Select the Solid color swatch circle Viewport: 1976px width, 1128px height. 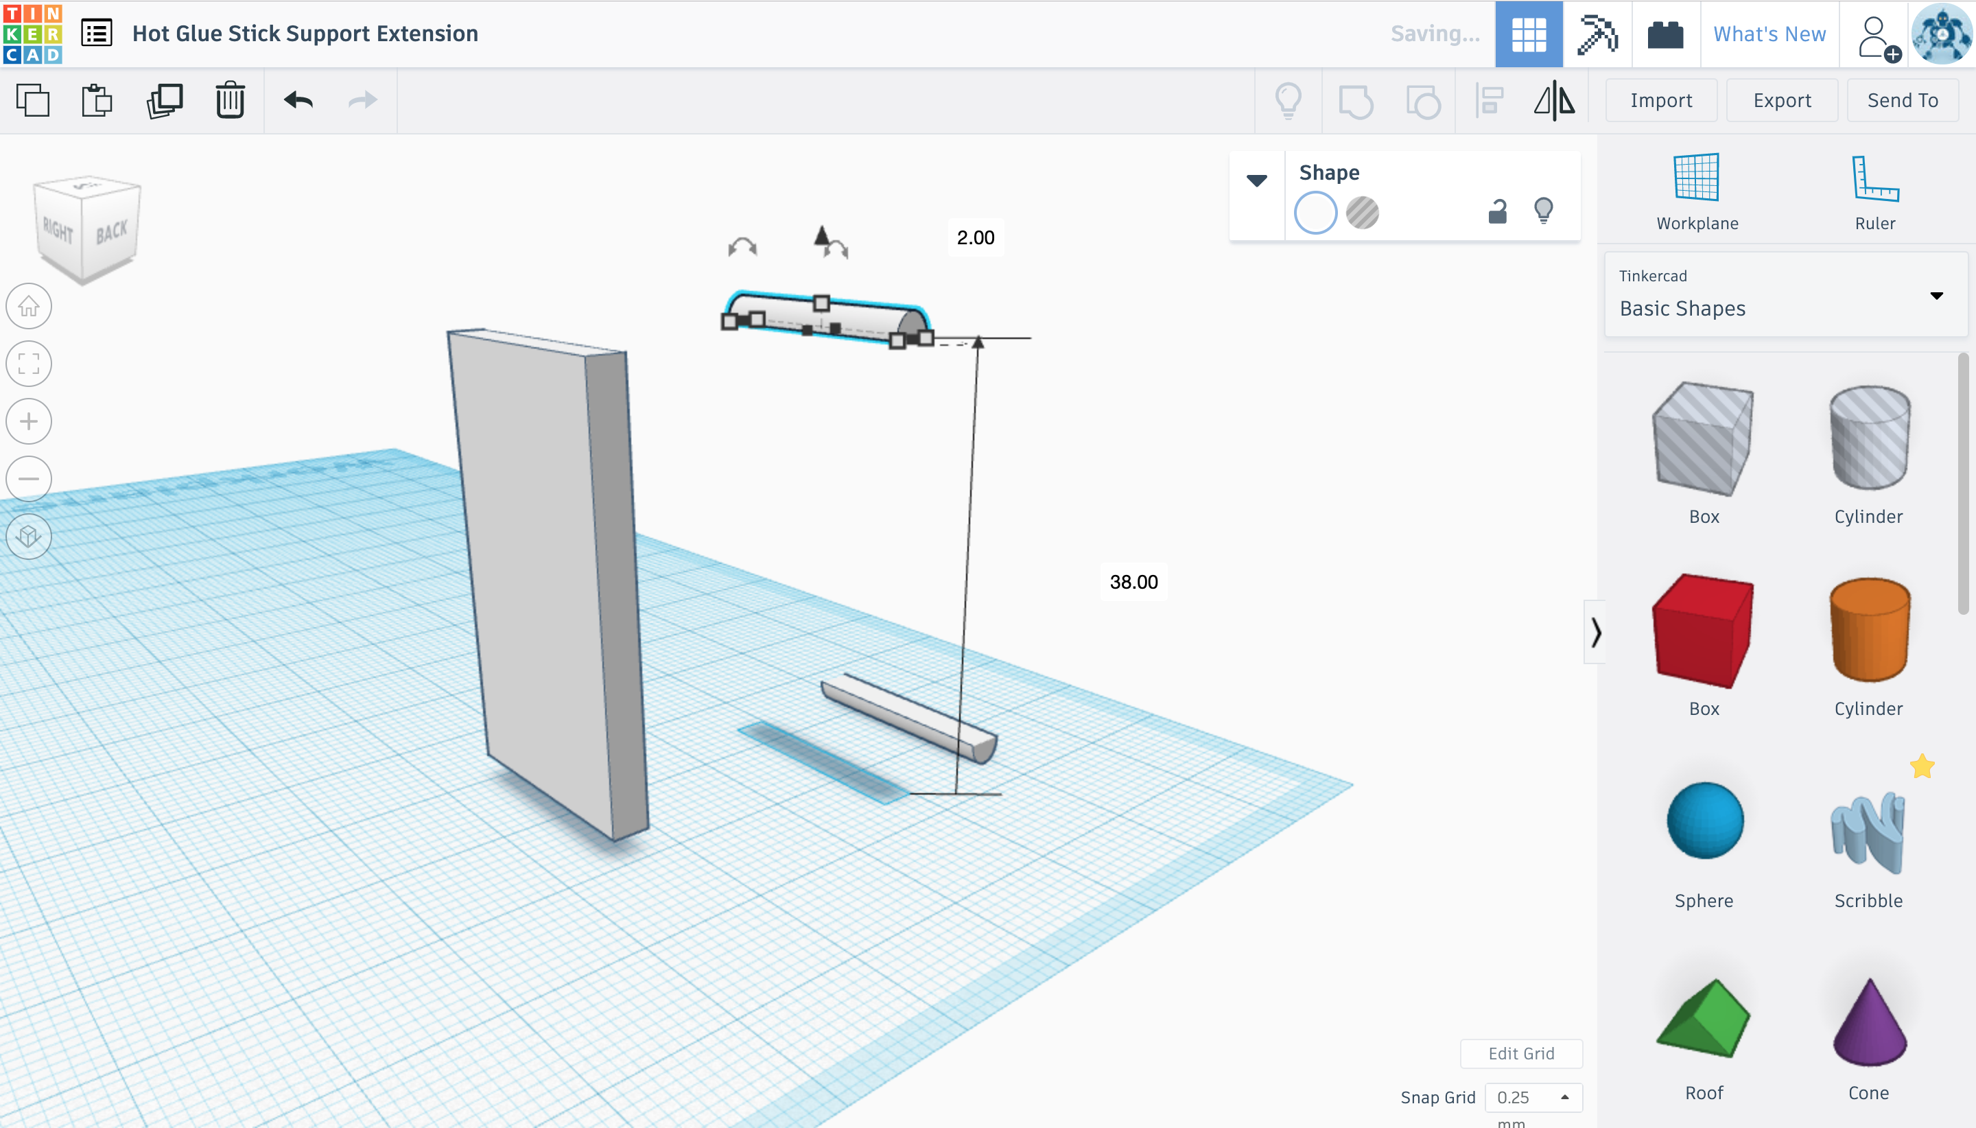[1315, 213]
